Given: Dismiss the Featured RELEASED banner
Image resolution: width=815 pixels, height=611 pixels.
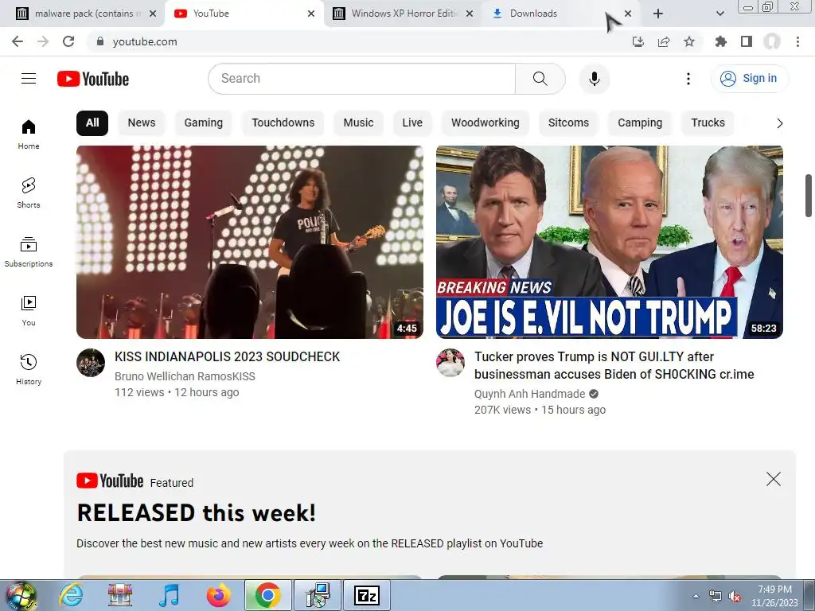Looking at the screenshot, I should pyautogui.click(x=774, y=479).
